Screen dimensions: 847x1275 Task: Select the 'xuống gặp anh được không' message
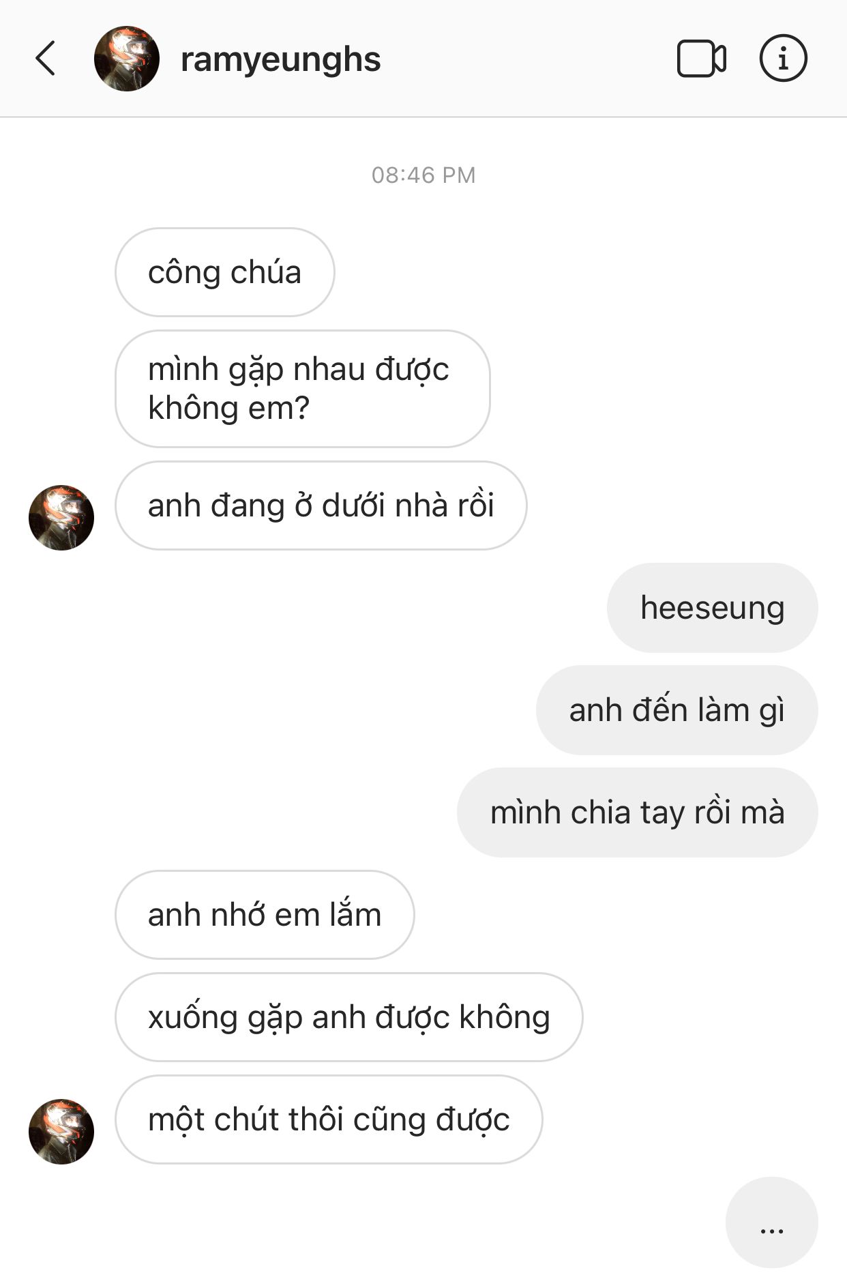coord(349,1017)
